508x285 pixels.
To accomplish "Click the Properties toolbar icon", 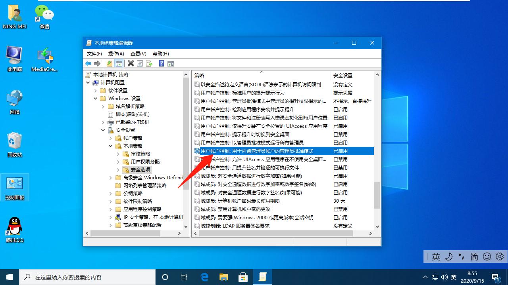I will (x=140, y=63).
